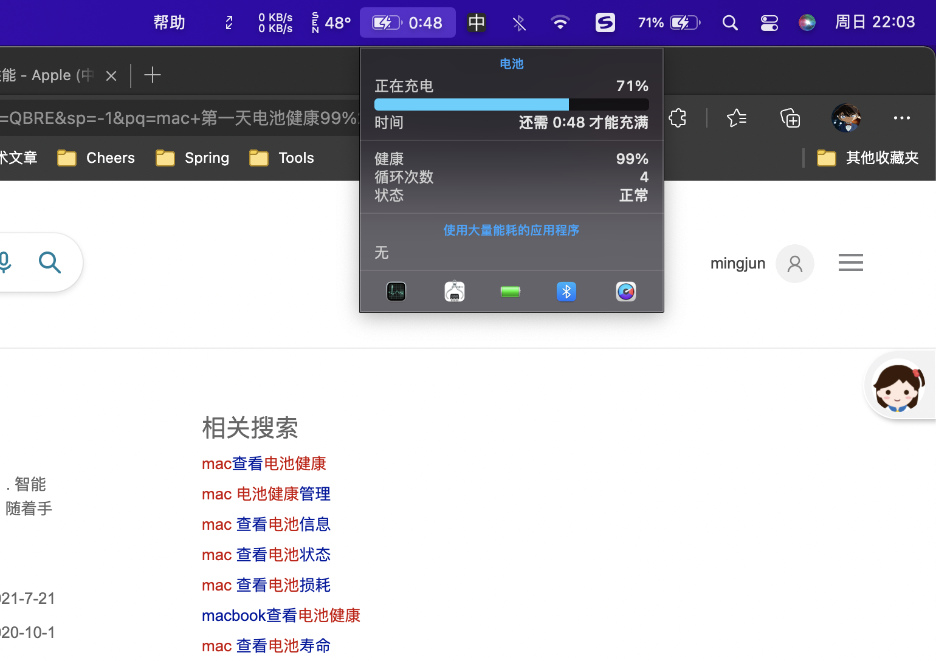Viewport: 936px width, 661px height.
Task: Open Control Center in menu bar
Action: tap(769, 23)
